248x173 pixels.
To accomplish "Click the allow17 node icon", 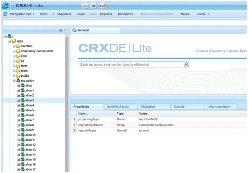I will (23, 169).
